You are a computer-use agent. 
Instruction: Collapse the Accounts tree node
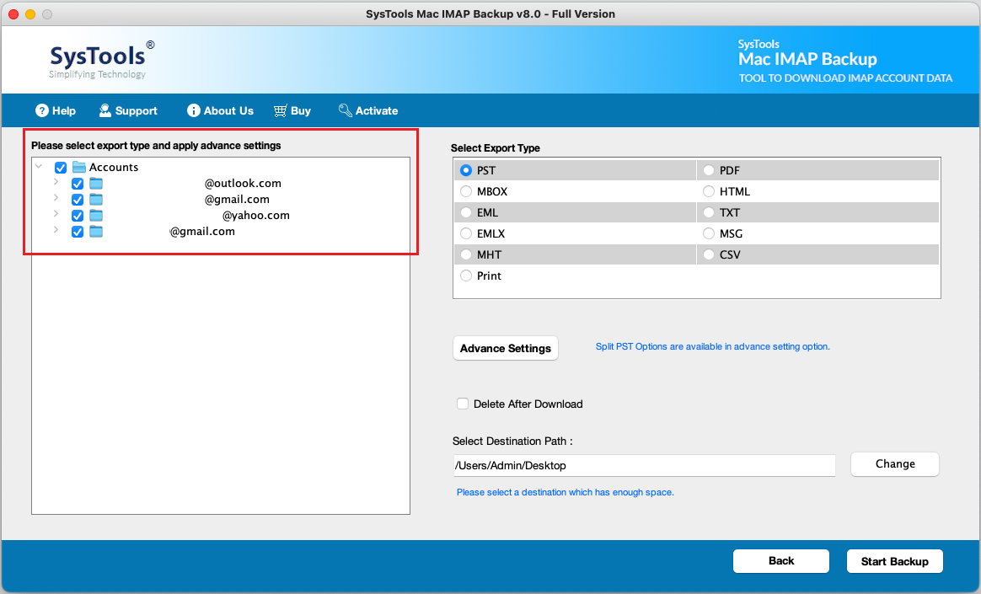39,166
